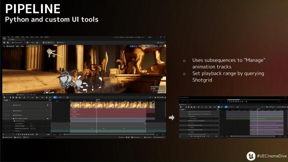Open track filter icon in left Sequencer

[50, 100]
